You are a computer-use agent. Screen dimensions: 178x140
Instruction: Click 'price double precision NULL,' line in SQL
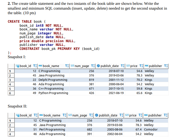click(x=47, y=41)
